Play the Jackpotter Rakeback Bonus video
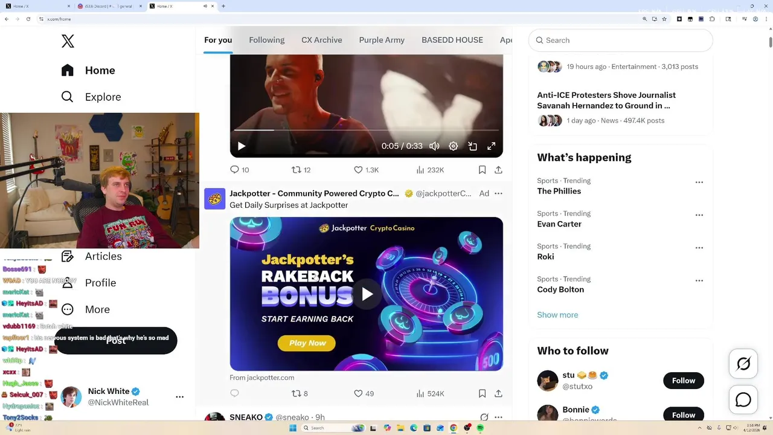 click(367, 294)
